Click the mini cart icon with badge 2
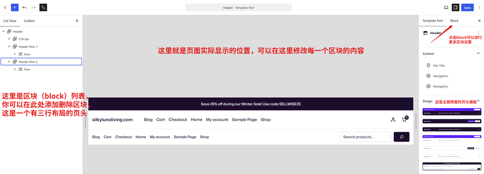 tap(405, 119)
